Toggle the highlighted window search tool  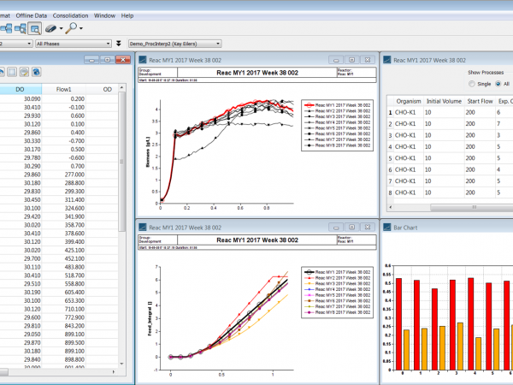pos(34,28)
